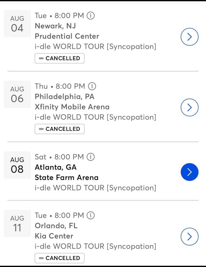This screenshot has height=267, width=206.
Task: Open the Newark event arrow chevron
Action: (x=189, y=37)
